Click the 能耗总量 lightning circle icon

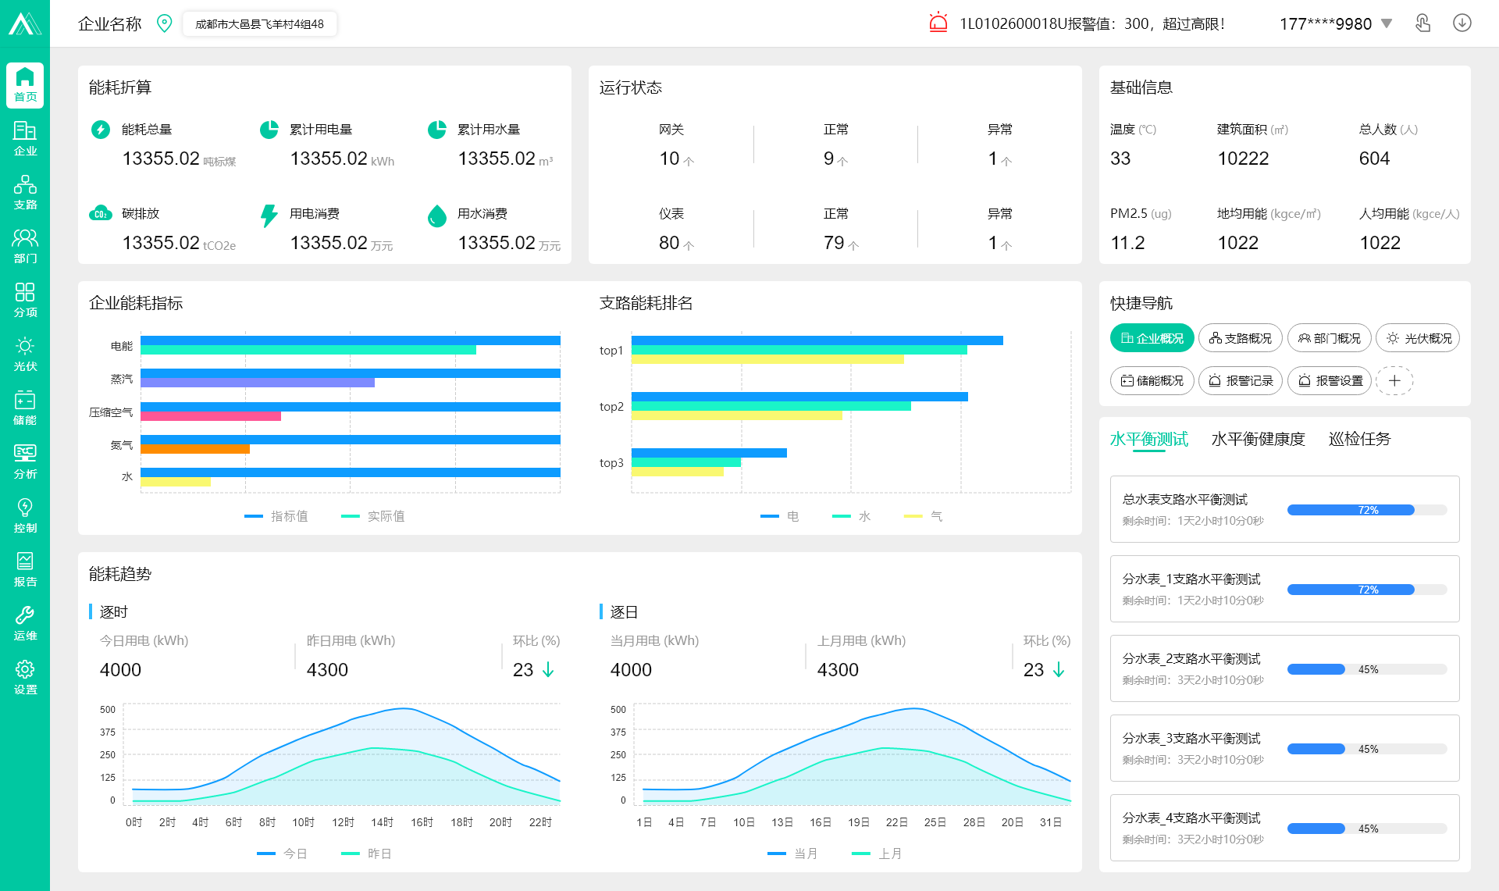pos(101,130)
